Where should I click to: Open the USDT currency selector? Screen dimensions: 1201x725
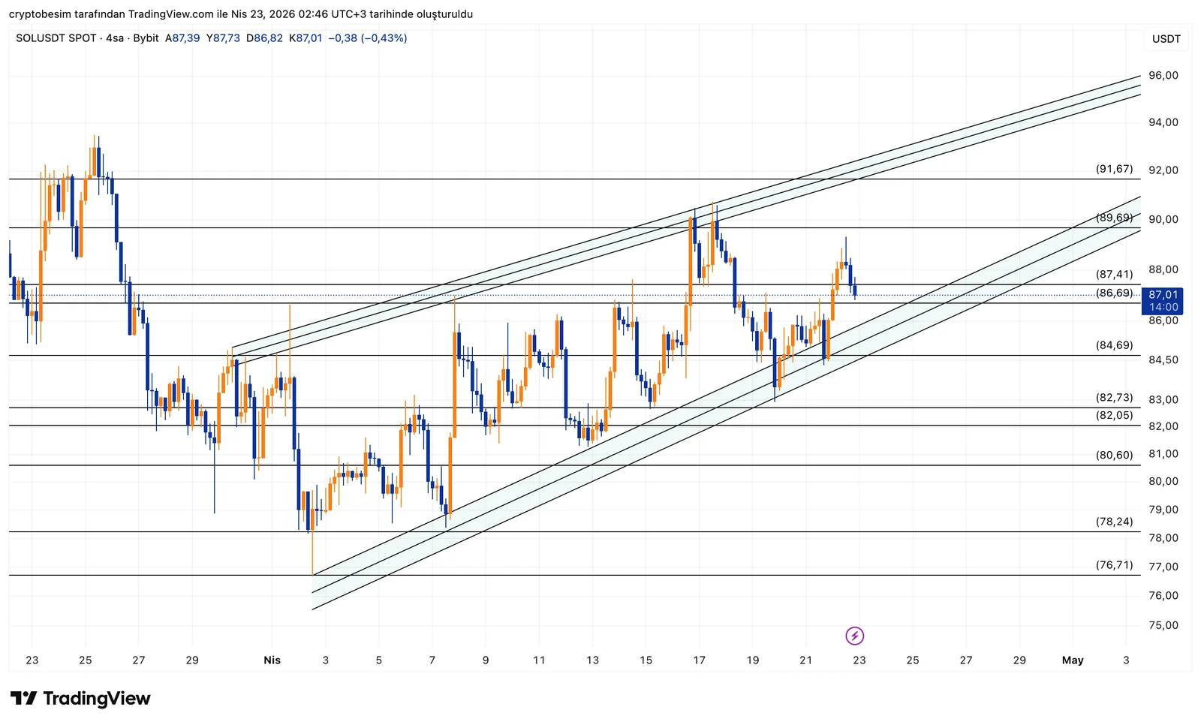pos(1166,39)
